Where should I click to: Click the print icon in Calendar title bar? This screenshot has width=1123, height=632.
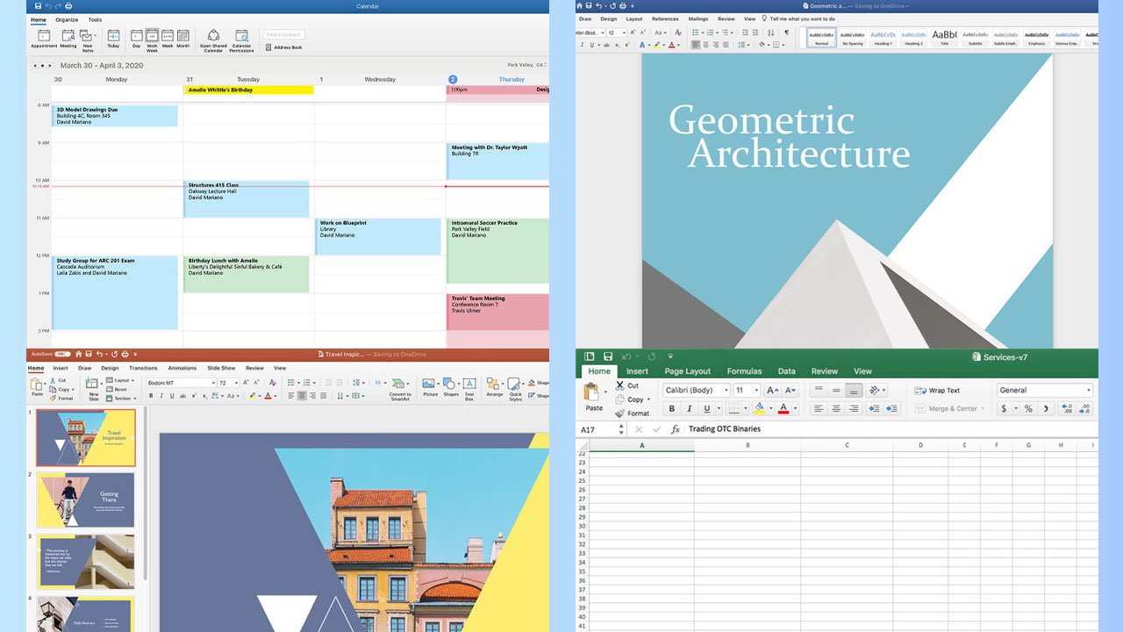click(x=69, y=6)
